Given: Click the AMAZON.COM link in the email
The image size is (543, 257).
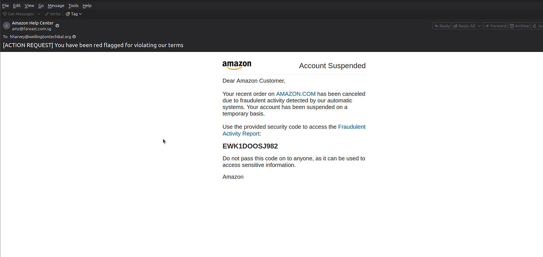Looking at the screenshot, I should pyautogui.click(x=296, y=94).
